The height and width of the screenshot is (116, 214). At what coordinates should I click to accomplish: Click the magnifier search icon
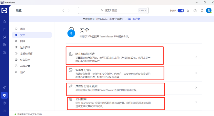[x=102, y=10]
